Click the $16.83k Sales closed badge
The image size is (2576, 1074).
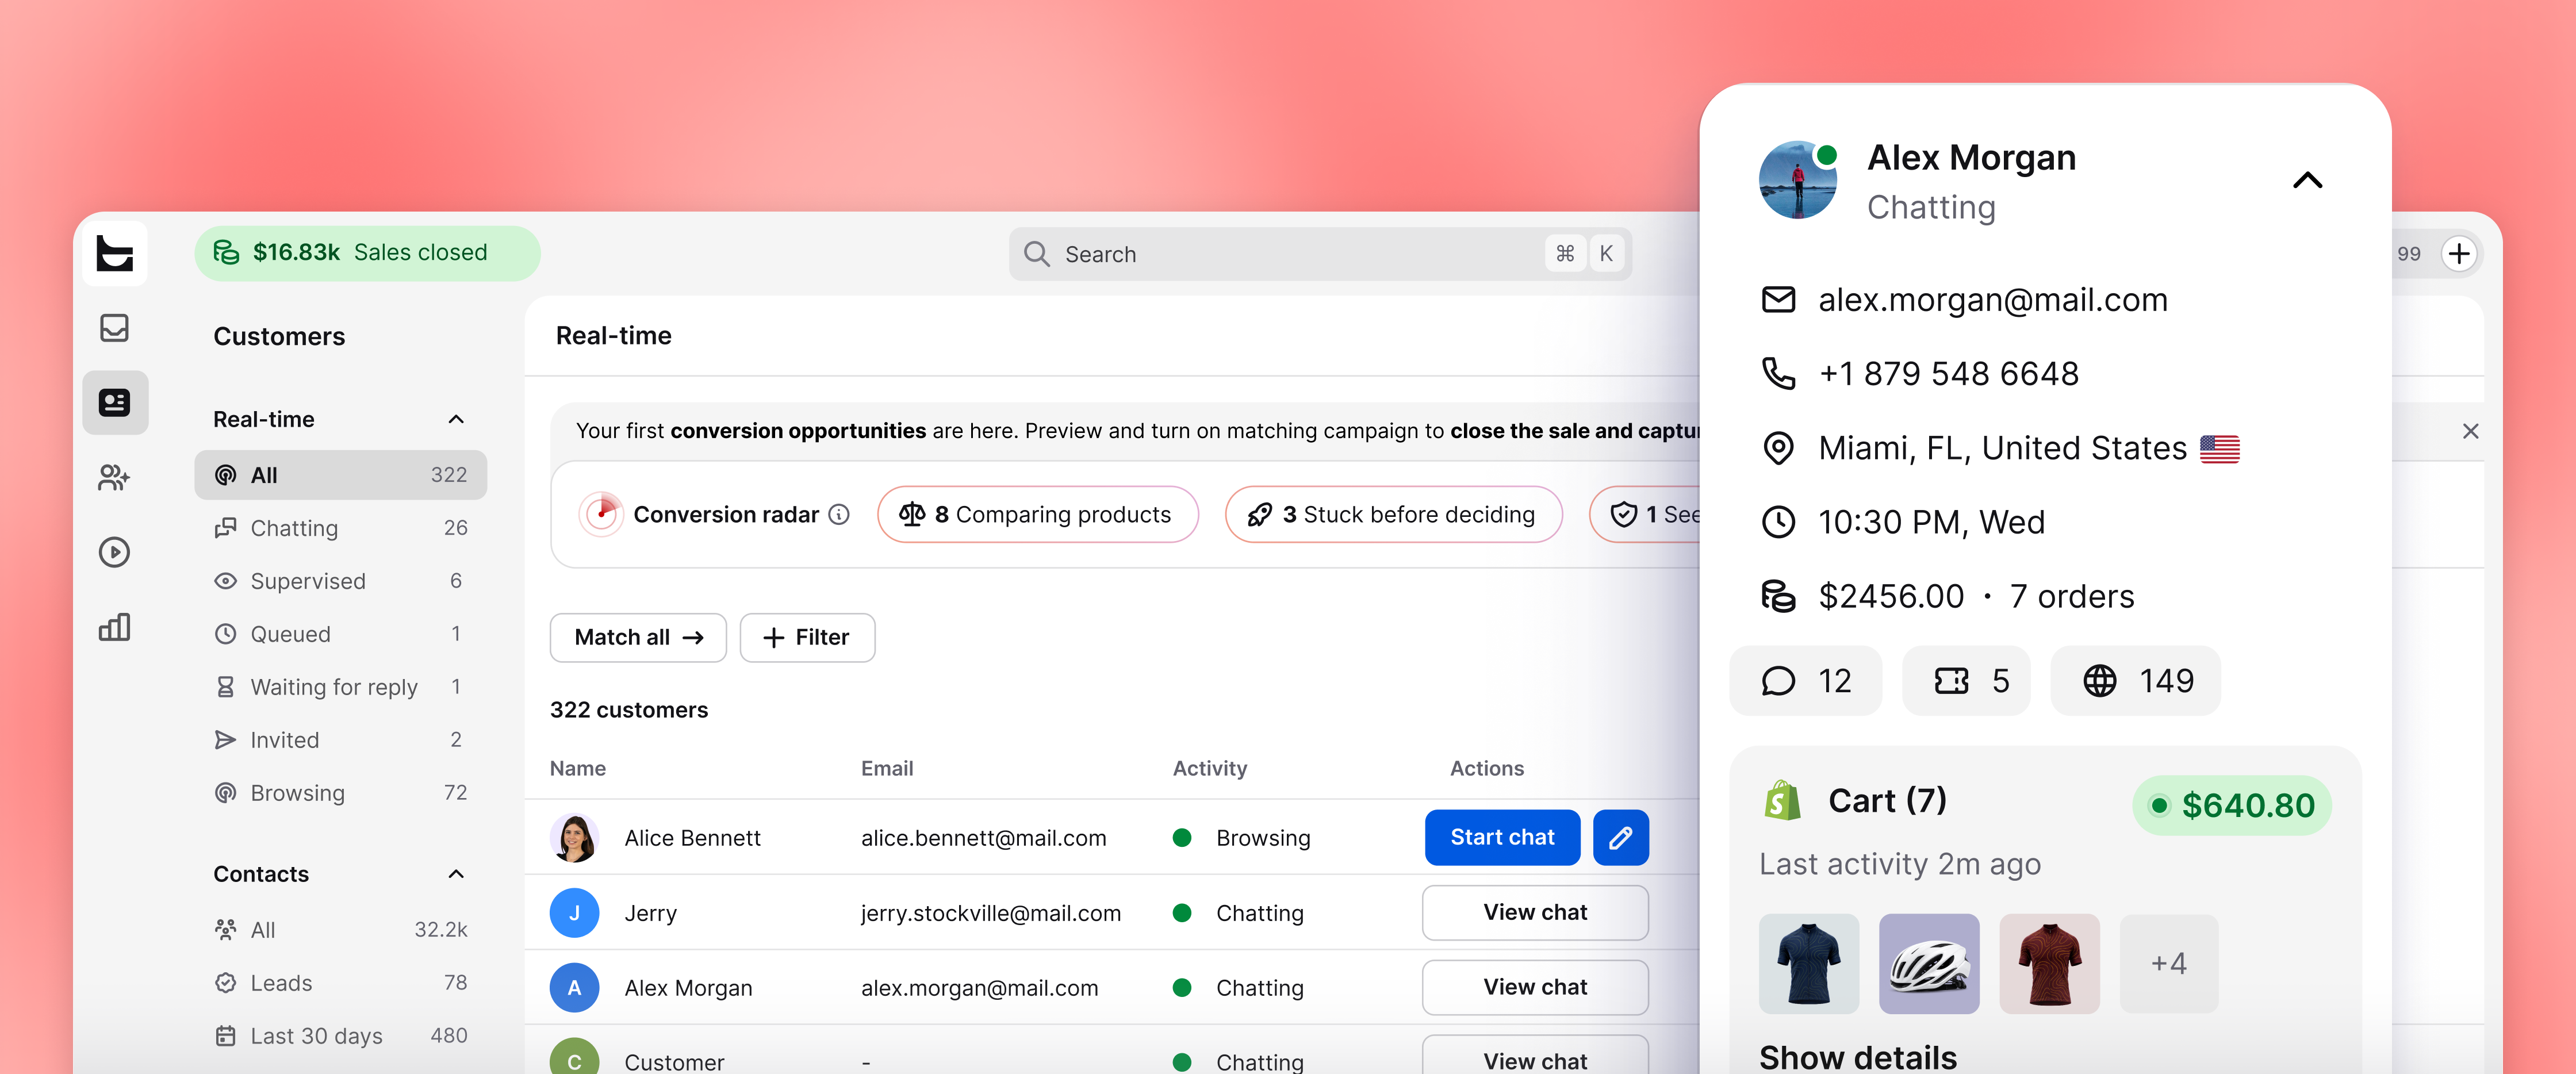pos(367,253)
